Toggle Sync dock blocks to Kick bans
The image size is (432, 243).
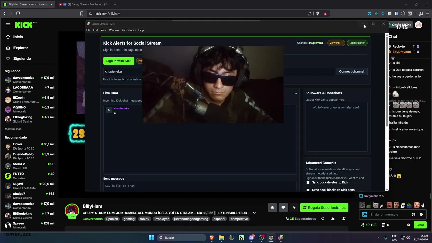[308, 190]
